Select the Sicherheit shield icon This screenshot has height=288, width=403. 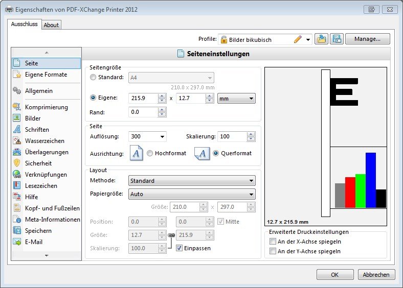(16, 163)
